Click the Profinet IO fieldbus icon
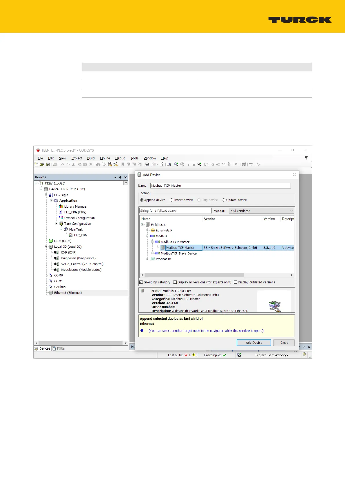Viewport: 345px width, 489px height. tap(153, 259)
